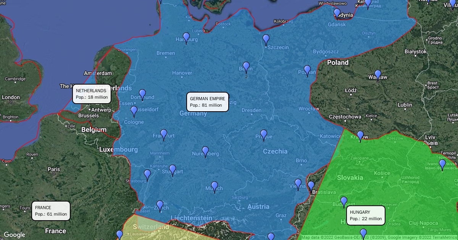Select the Slovakia country label

[x=350, y=178]
